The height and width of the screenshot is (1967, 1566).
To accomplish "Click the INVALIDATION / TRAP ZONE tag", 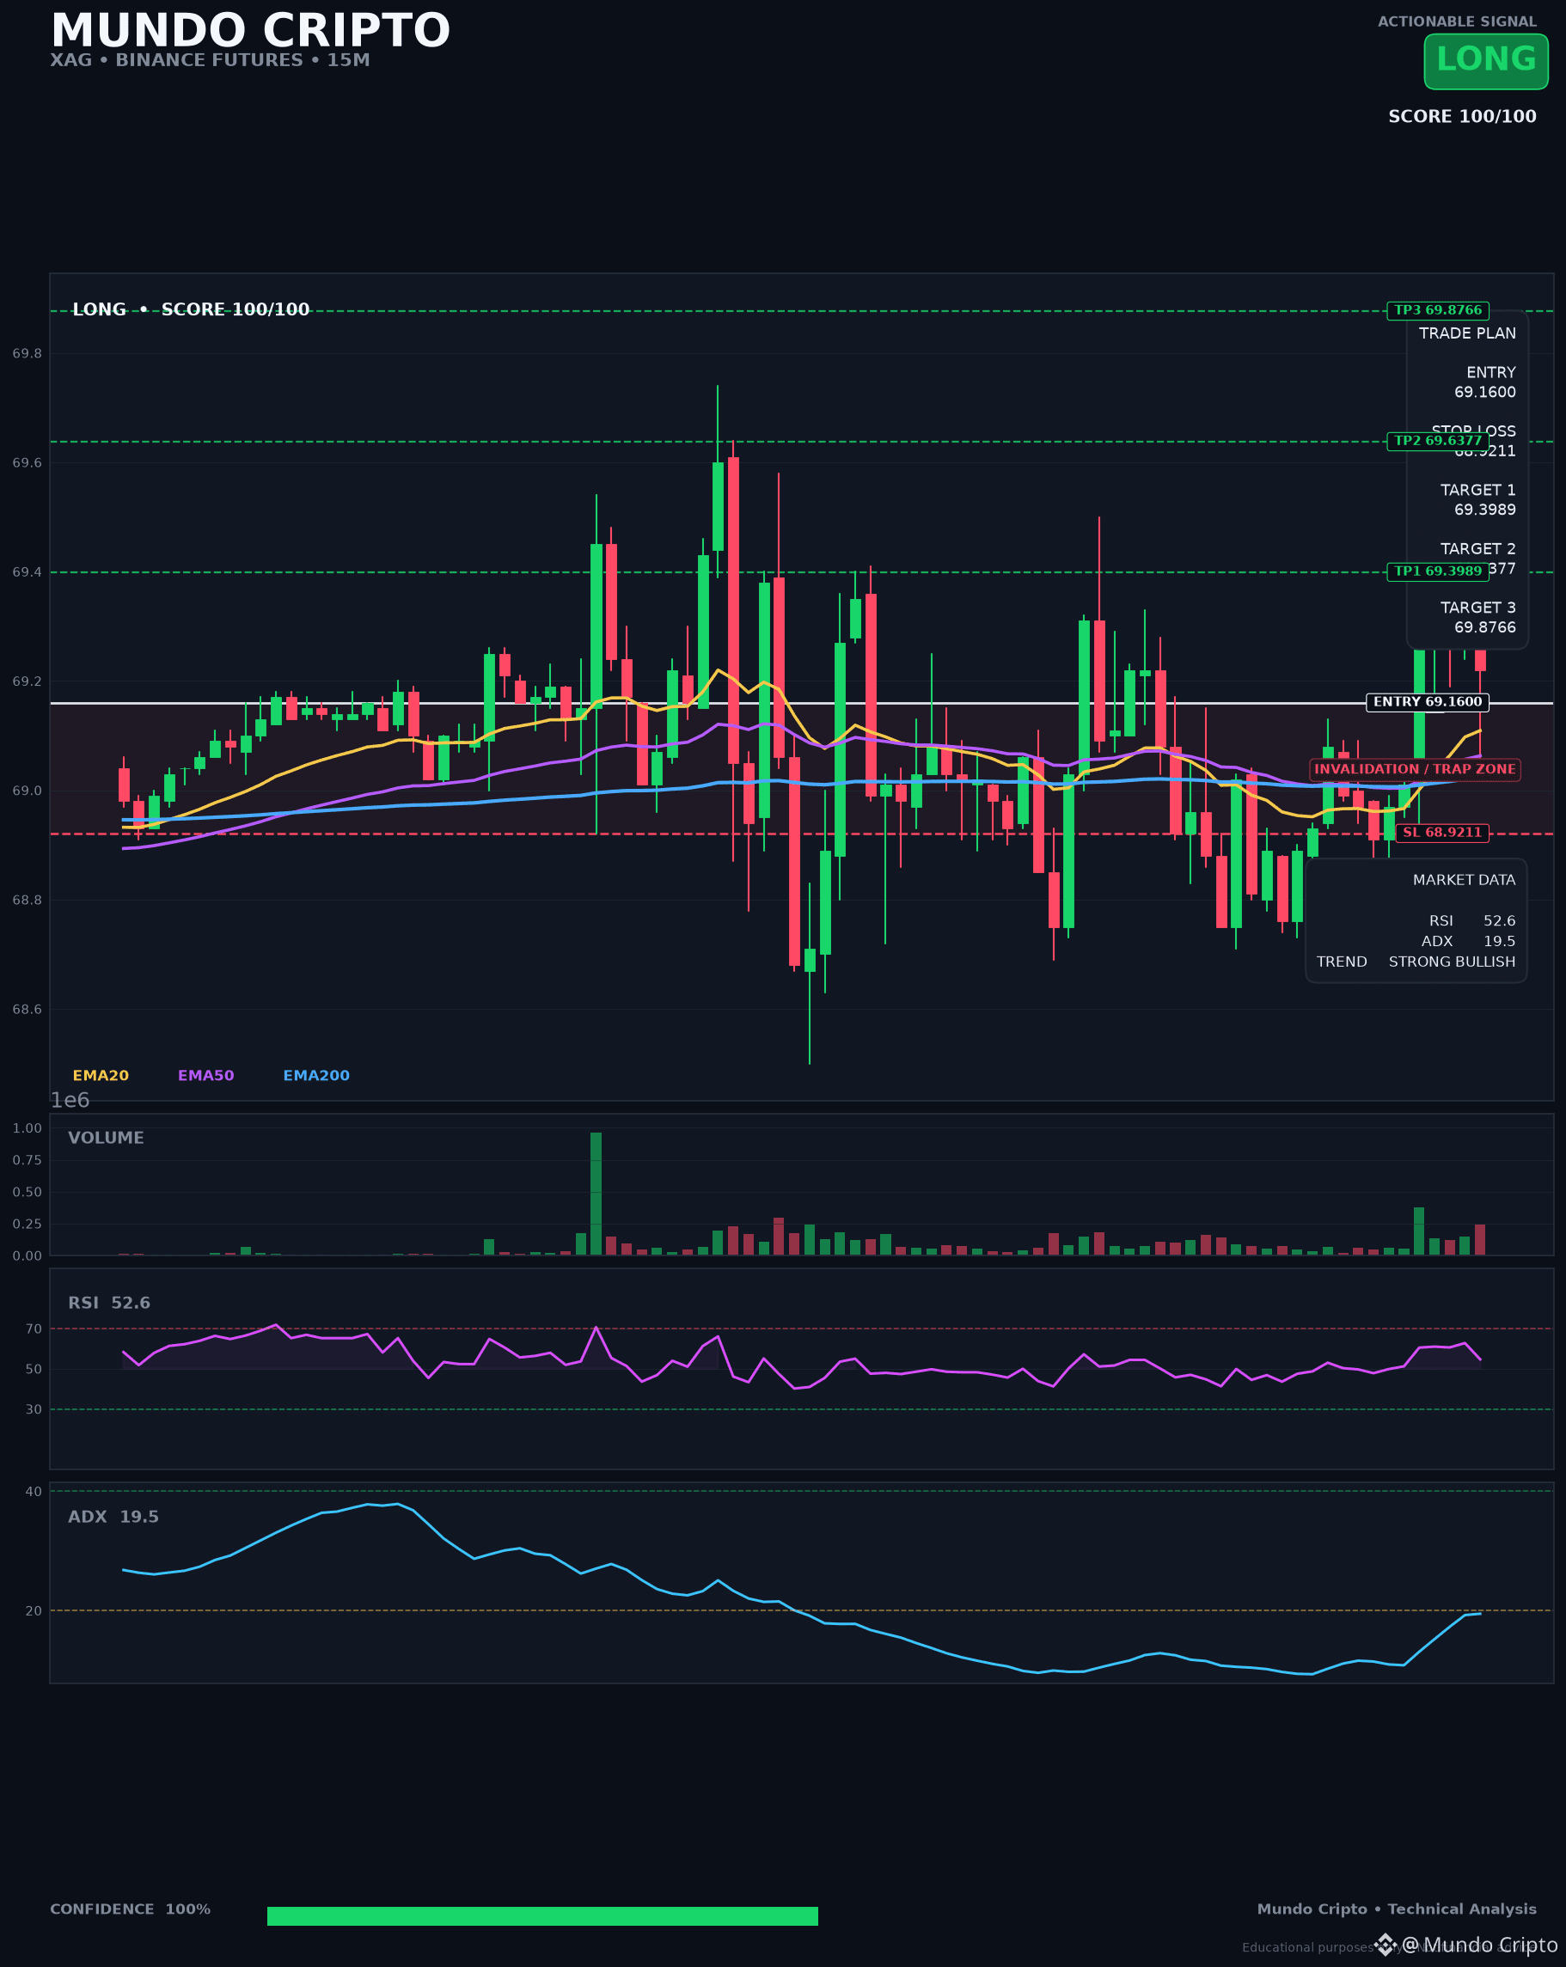I will coord(1415,769).
